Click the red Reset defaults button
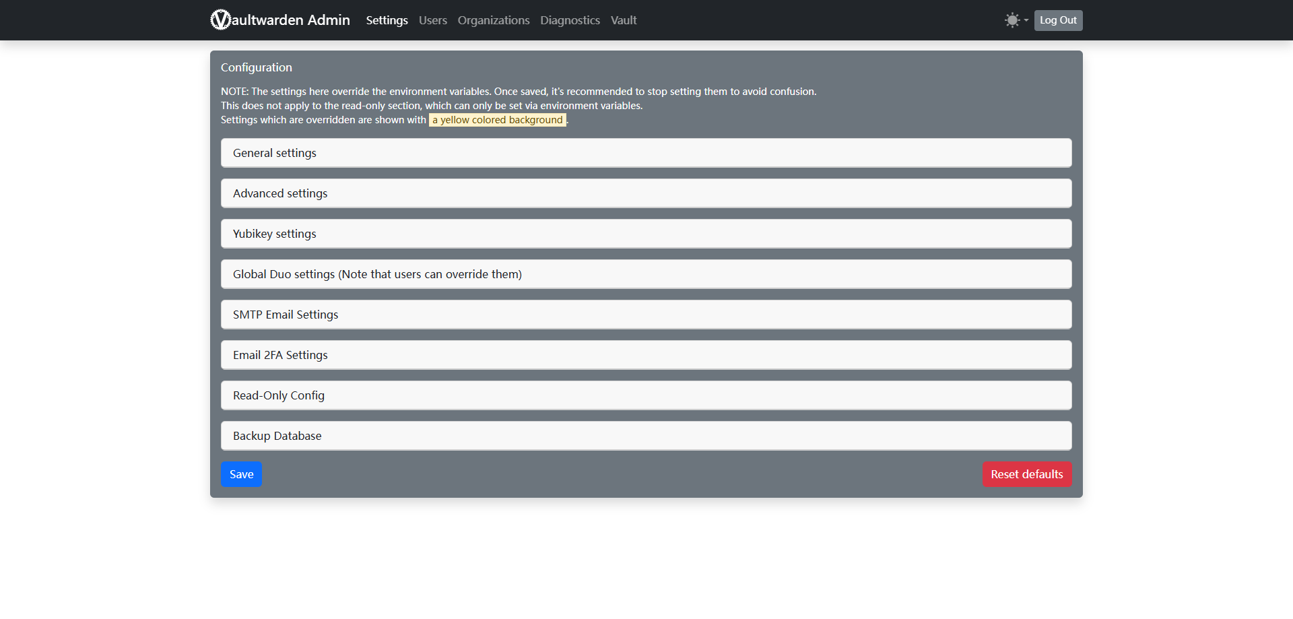The image size is (1293, 619). [x=1026, y=474]
